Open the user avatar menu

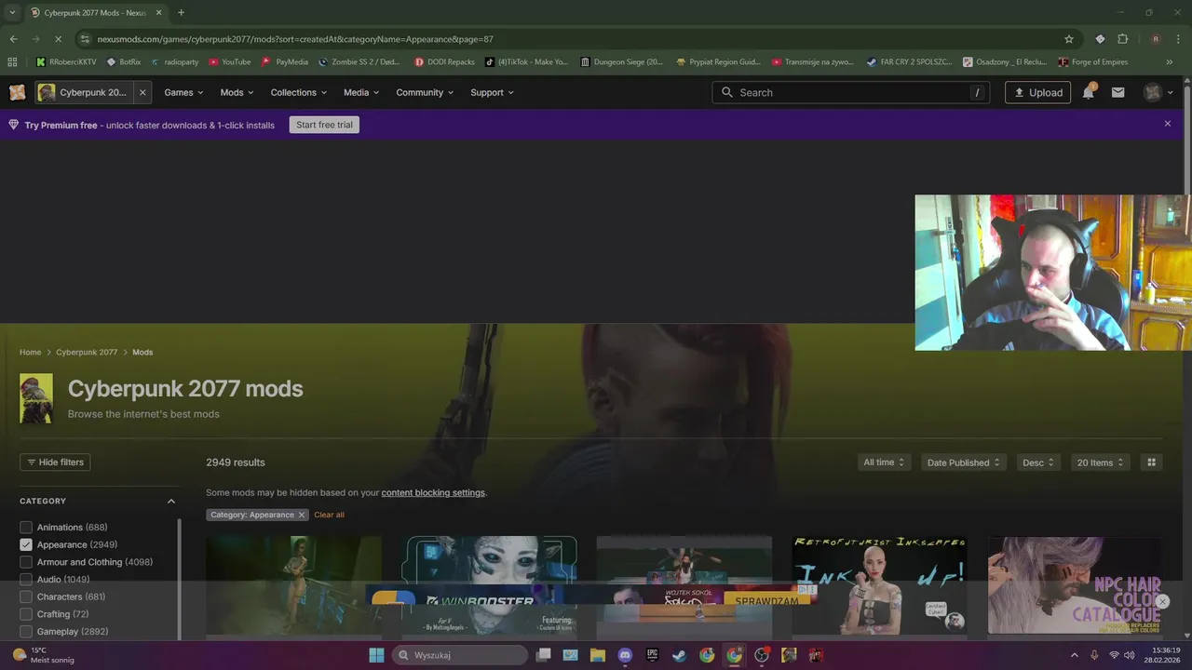click(1159, 92)
